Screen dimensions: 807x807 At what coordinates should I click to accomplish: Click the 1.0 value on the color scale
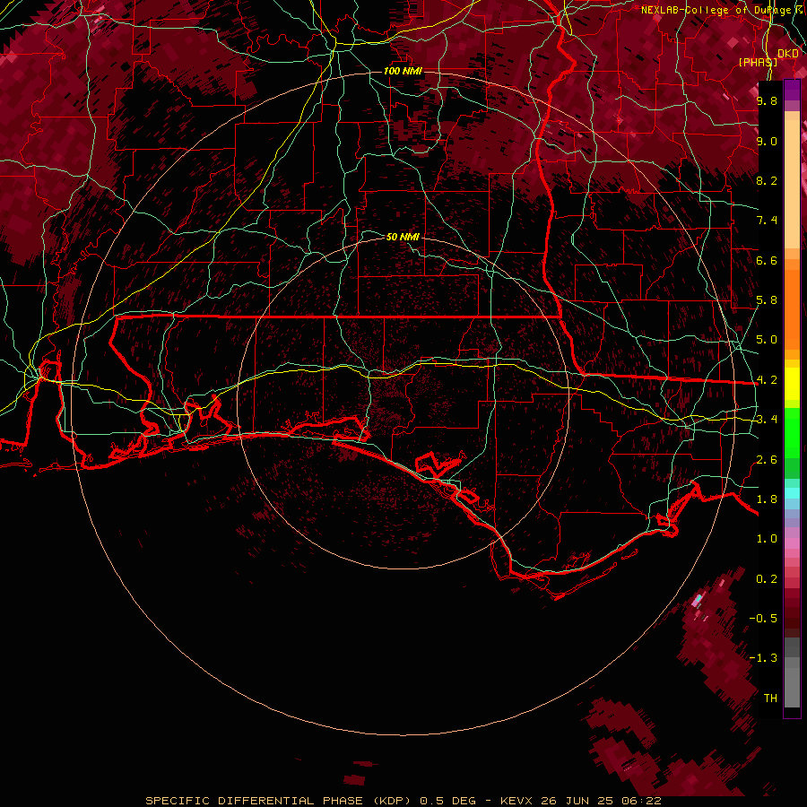click(767, 539)
